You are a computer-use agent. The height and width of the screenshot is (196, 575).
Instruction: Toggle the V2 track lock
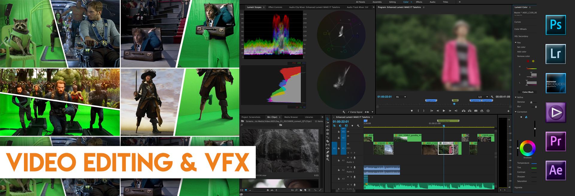point(339,138)
